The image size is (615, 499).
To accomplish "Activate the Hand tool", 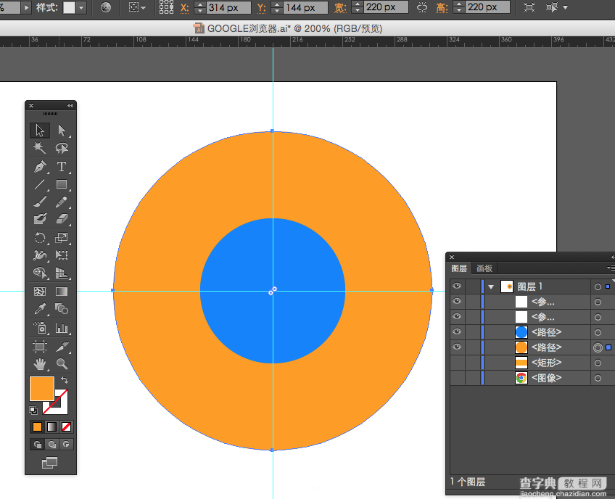I will 40,364.
